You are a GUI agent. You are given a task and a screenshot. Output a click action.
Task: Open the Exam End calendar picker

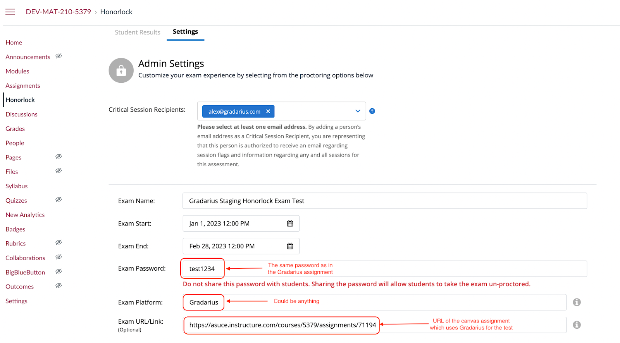[290, 246]
